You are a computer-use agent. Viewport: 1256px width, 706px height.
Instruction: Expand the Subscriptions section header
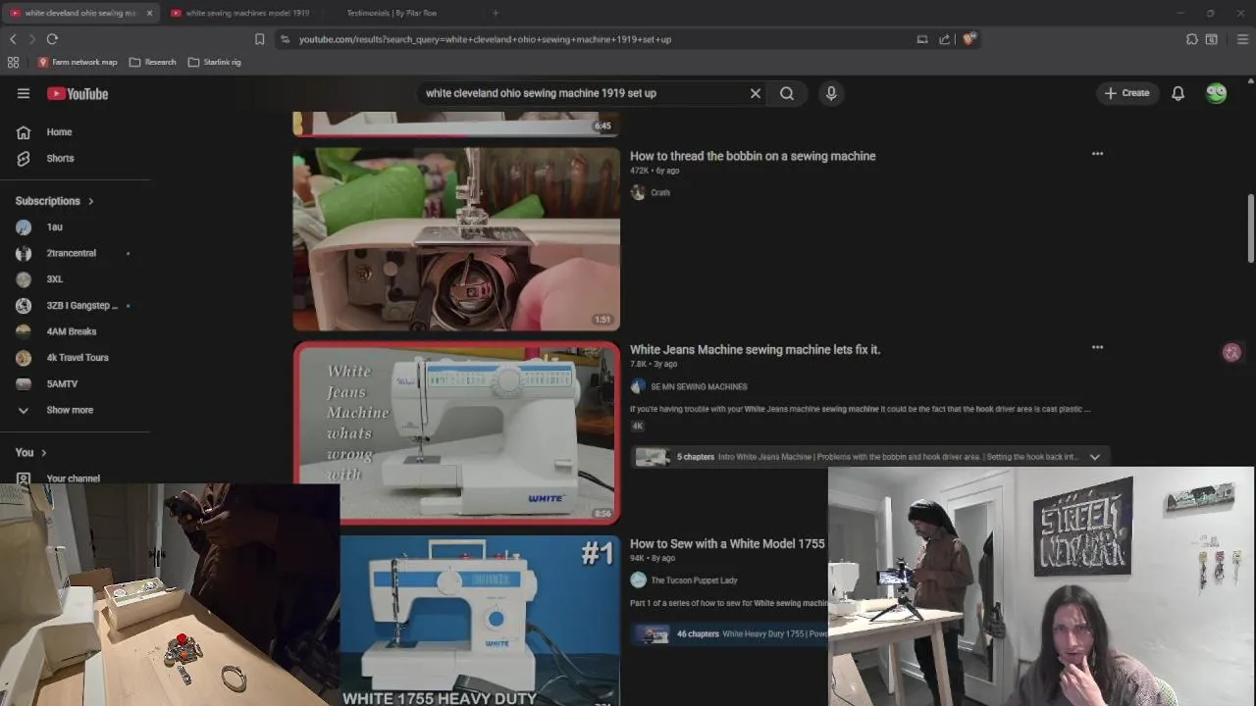[55, 201]
